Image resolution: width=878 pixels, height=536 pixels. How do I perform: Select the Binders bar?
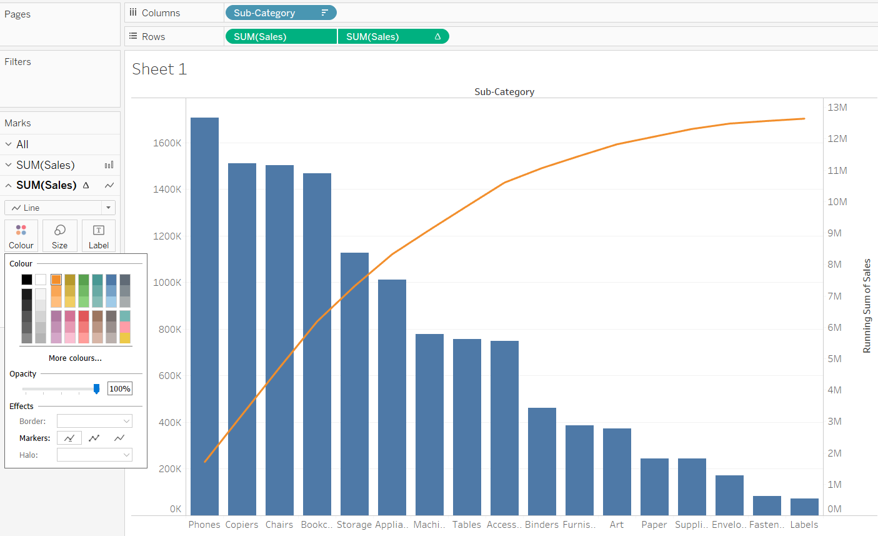(x=542, y=462)
